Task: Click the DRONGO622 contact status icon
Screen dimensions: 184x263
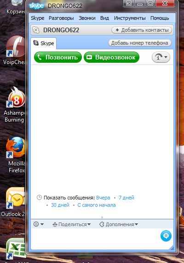Action: (x=36, y=30)
